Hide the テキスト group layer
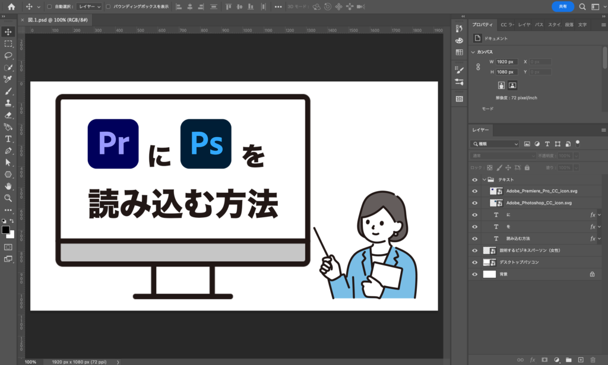The image size is (608, 365). click(474, 180)
